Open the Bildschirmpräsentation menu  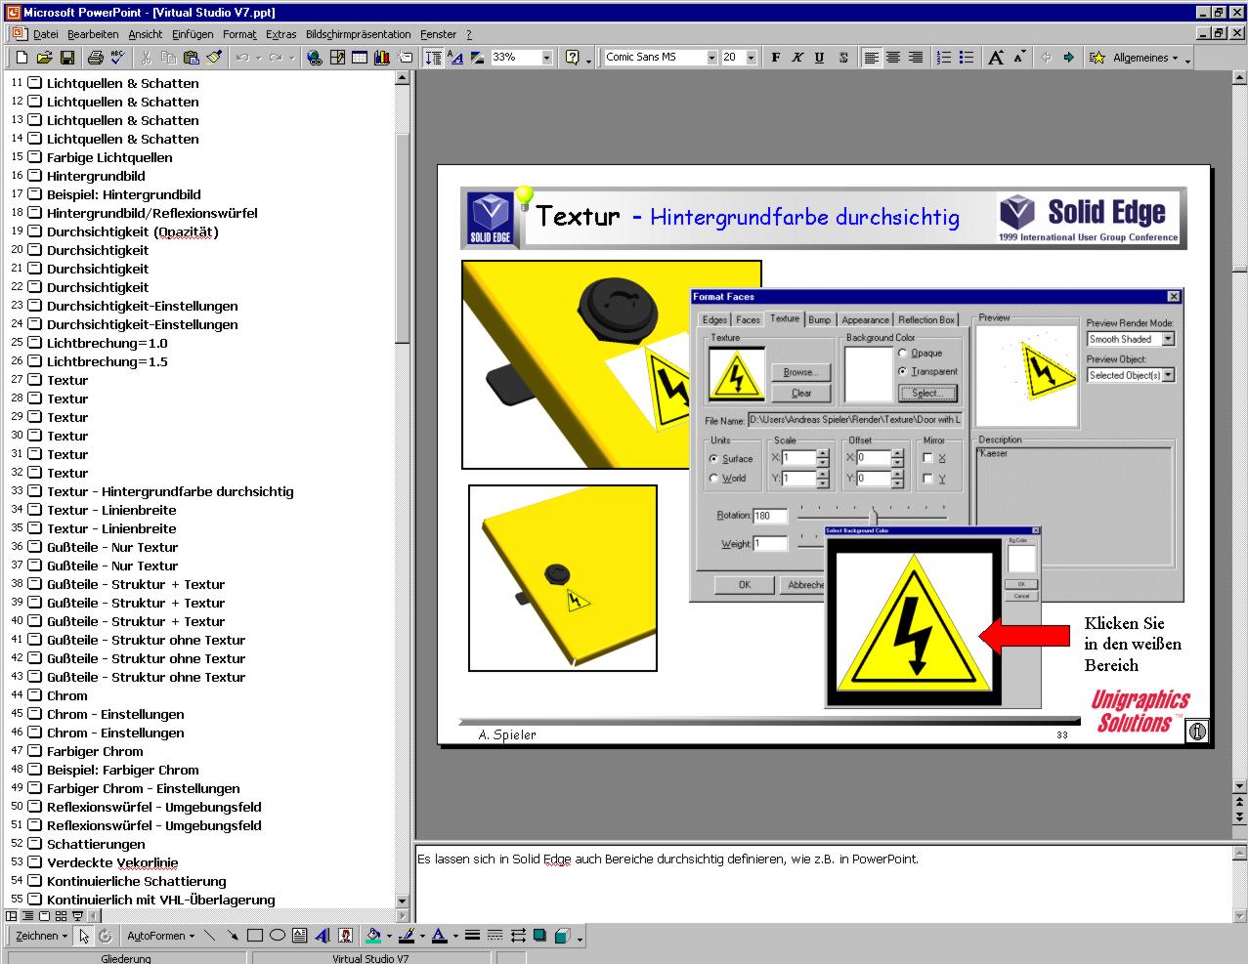[359, 34]
